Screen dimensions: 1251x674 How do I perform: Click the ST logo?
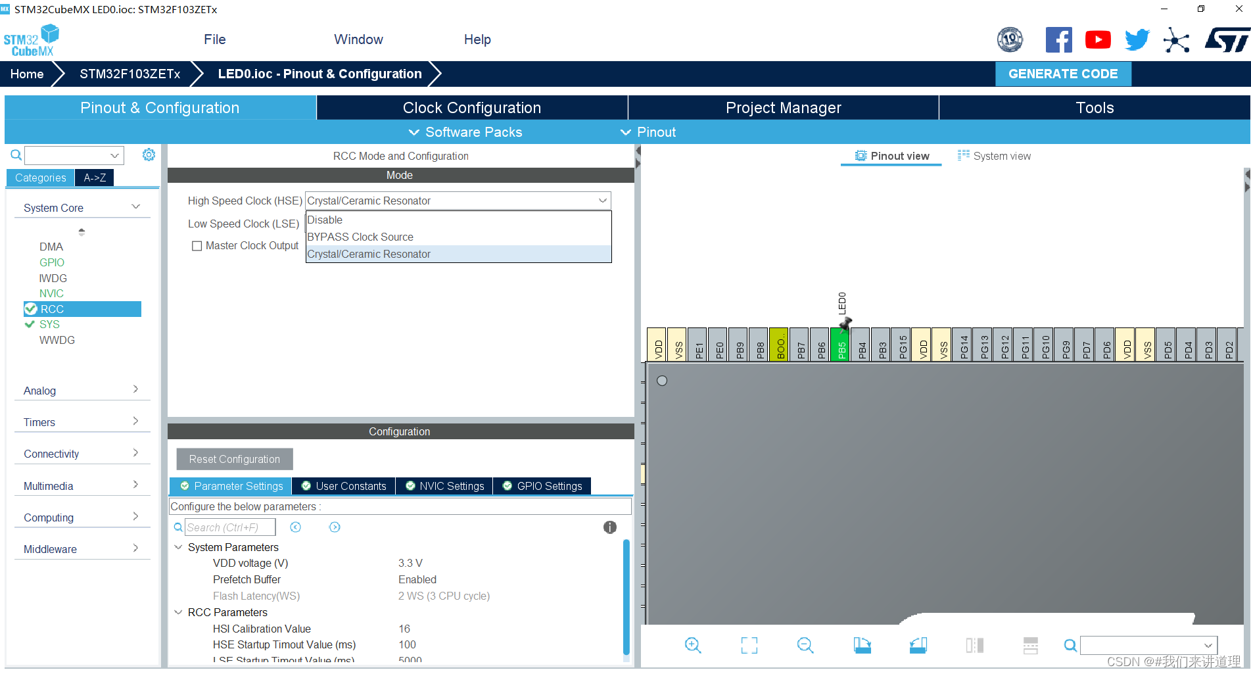(x=1227, y=40)
